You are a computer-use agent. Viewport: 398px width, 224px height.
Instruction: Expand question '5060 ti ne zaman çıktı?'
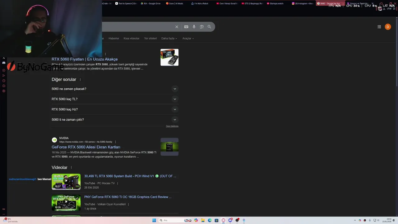point(115,119)
